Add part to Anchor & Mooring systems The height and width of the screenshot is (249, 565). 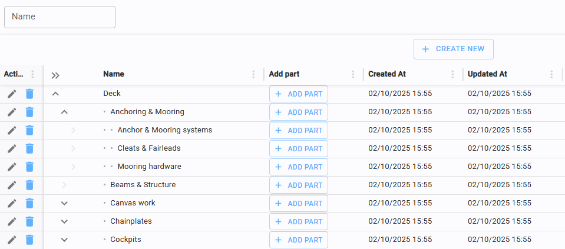[x=299, y=130]
